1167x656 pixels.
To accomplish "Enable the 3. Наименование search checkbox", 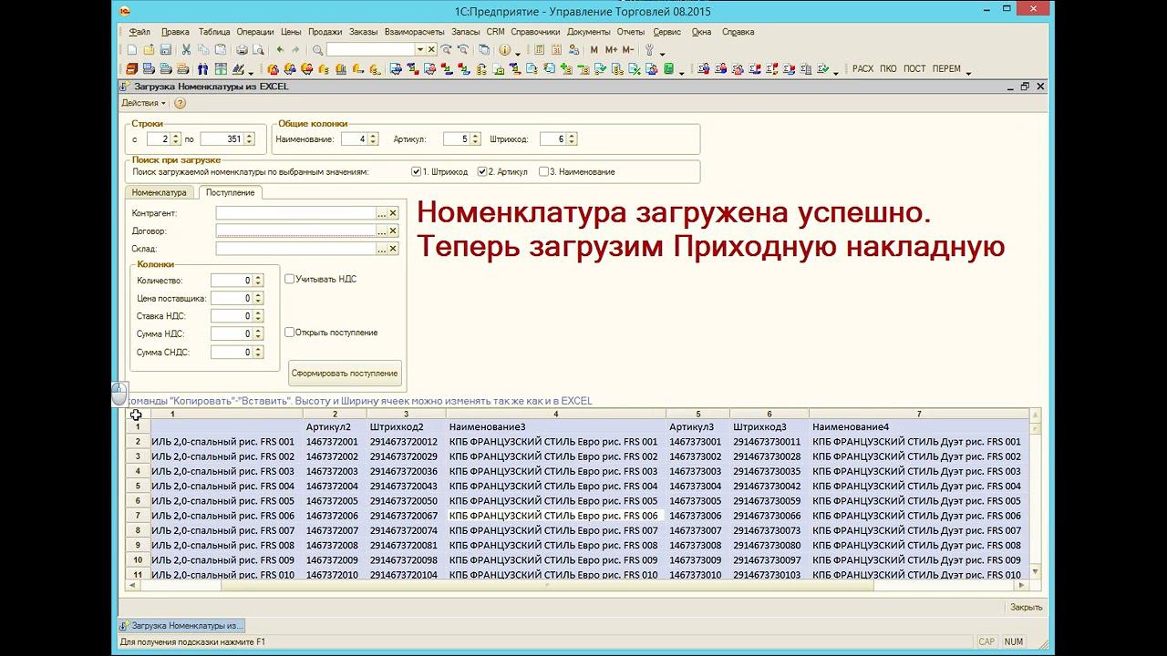I will point(543,171).
